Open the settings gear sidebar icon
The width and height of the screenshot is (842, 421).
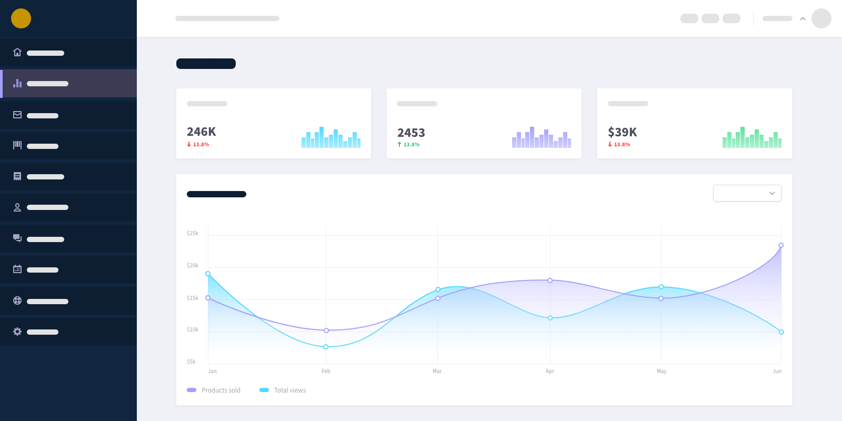[x=17, y=332]
